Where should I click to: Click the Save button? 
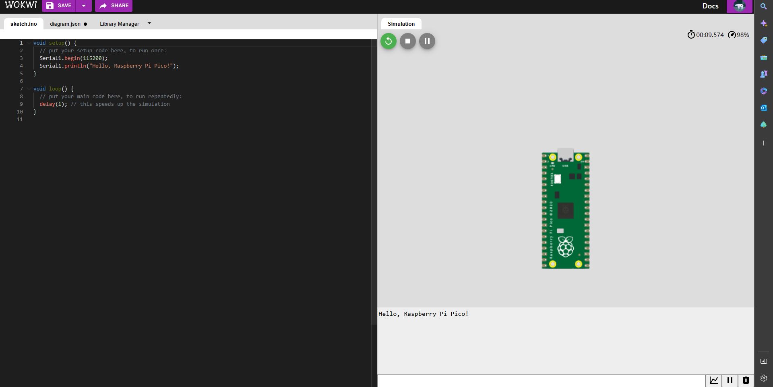59,6
